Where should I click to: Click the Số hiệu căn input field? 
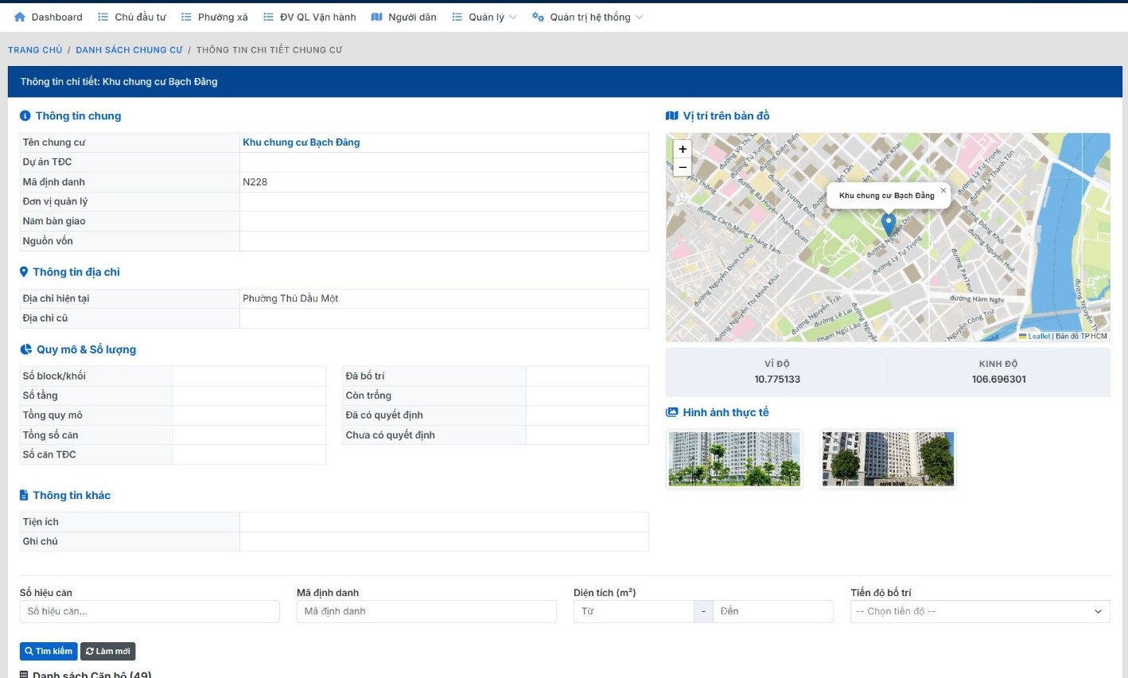[150, 611]
